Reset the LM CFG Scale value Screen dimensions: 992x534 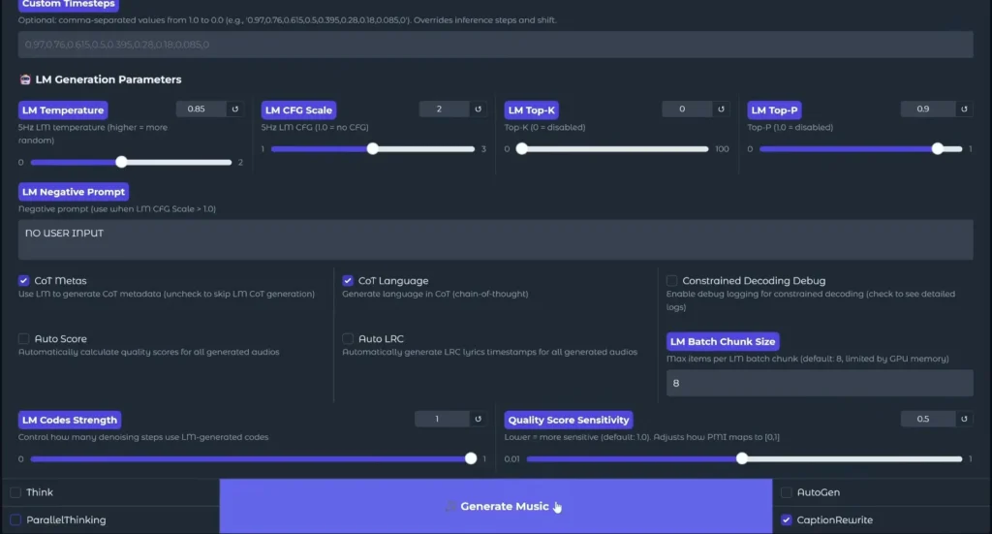tap(478, 110)
